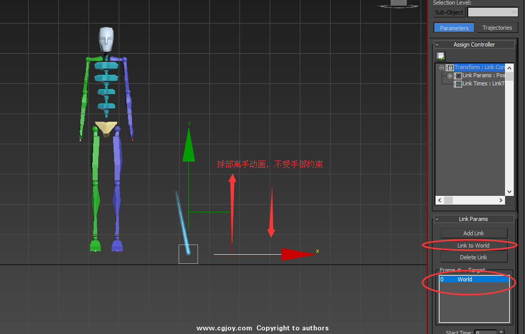Viewport: 525px width, 334px height.
Task: Select the glowing stick object in viewport
Action: click(x=183, y=222)
